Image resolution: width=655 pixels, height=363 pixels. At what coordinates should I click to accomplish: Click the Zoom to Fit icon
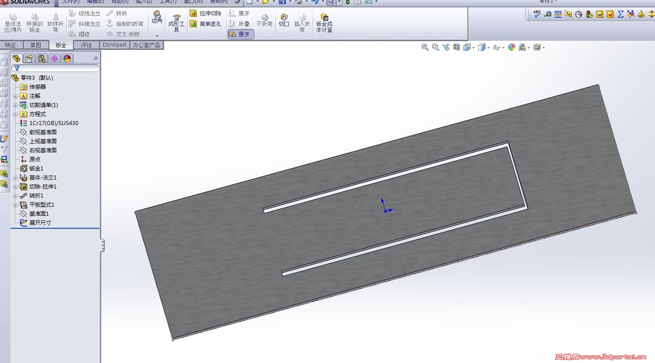[x=425, y=47]
